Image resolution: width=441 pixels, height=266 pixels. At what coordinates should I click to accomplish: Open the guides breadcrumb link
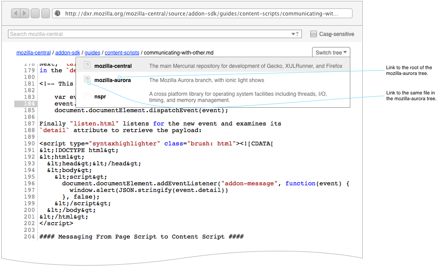click(92, 53)
